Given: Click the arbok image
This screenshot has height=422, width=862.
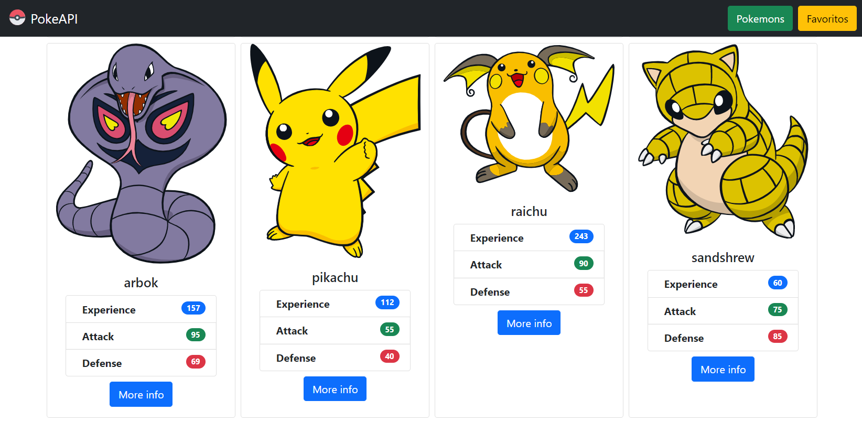Looking at the screenshot, I should [141, 154].
